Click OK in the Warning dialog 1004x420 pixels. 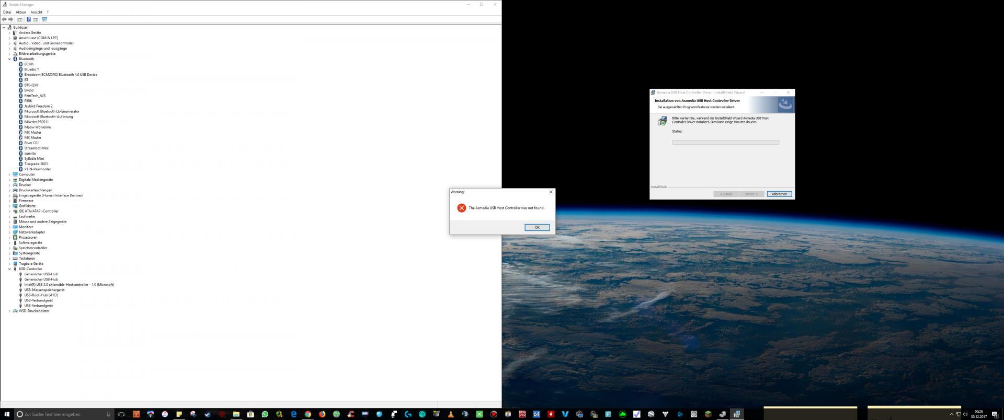(x=537, y=227)
